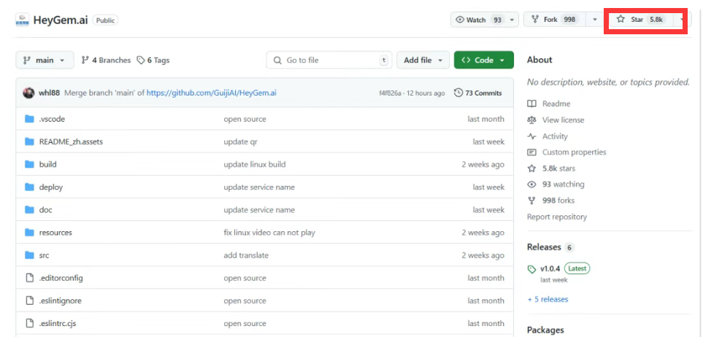The image size is (703, 337).
Task: Open the main branch dropdown
Action: click(45, 60)
